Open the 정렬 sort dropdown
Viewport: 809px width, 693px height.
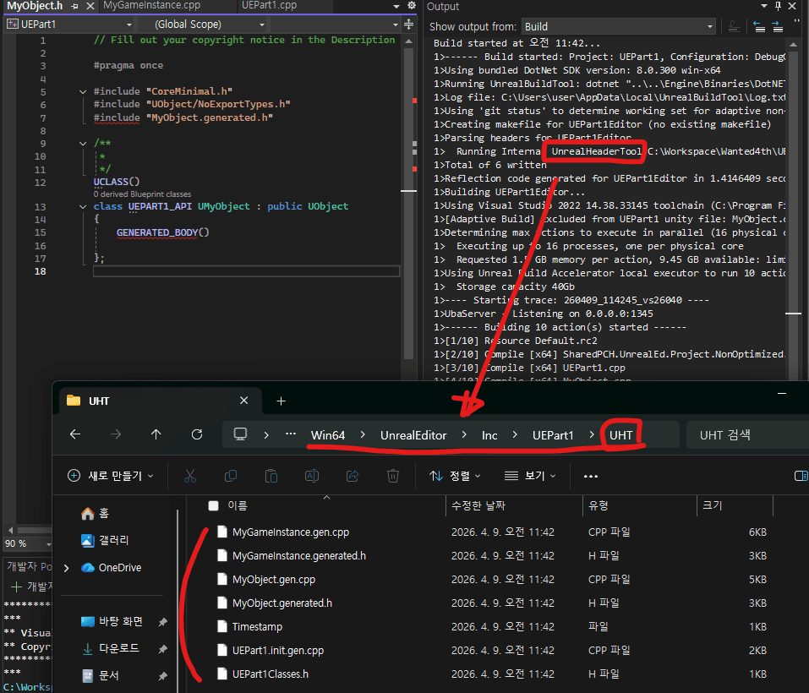click(455, 476)
